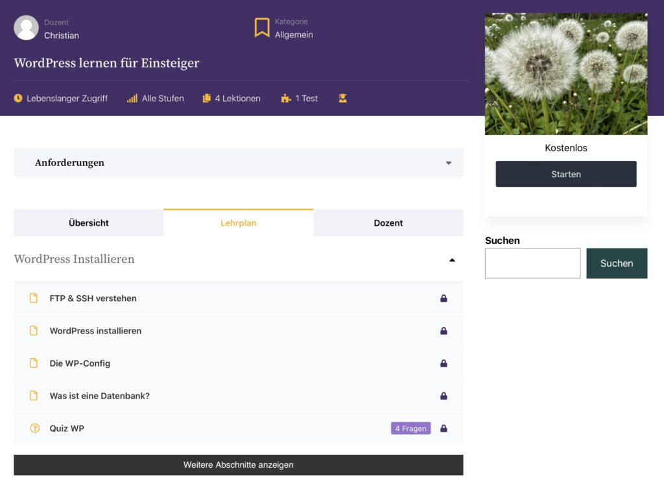Click the instructor avatar icon
Image resolution: width=664 pixels, height=484 pixels.
coord(26,28)
